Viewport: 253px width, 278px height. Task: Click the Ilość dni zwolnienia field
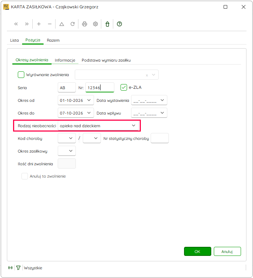click(67, 163)
